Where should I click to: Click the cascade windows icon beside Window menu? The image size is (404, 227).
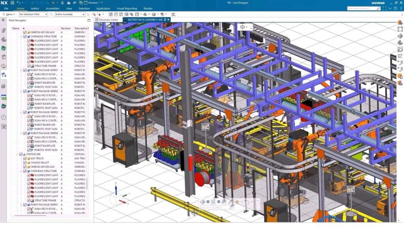click(85, 3)
